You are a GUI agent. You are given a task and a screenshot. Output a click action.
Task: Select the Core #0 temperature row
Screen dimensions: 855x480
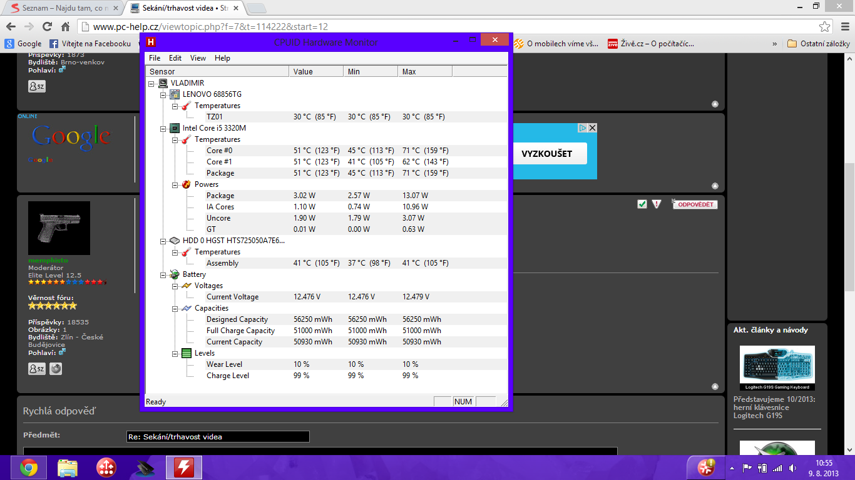tap(325, 151)
